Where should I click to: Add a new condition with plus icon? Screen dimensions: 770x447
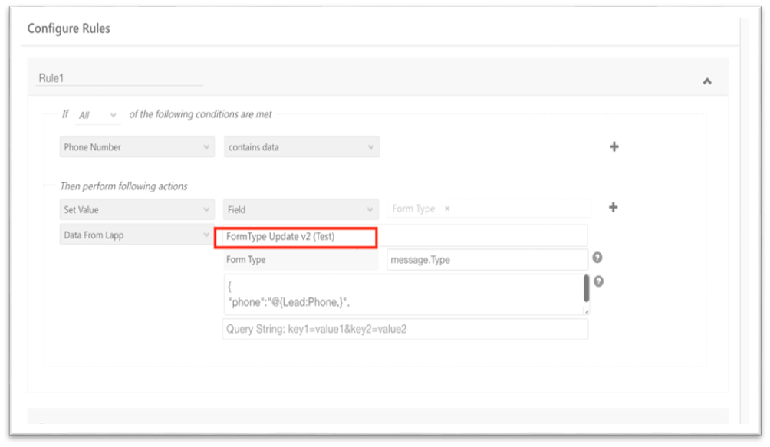(x=614, y=147)
